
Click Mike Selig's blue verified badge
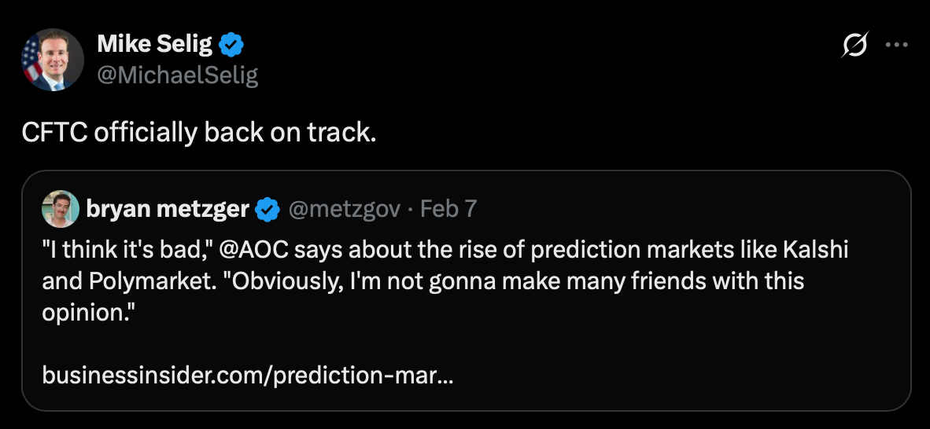coord(230,45)
